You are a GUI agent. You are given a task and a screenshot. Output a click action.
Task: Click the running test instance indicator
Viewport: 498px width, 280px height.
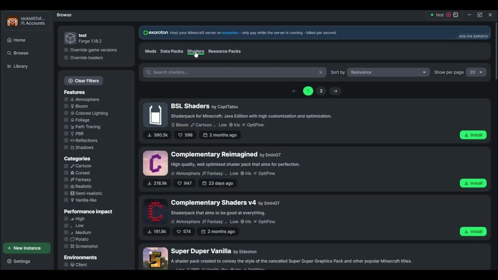(x=438, y=15)
